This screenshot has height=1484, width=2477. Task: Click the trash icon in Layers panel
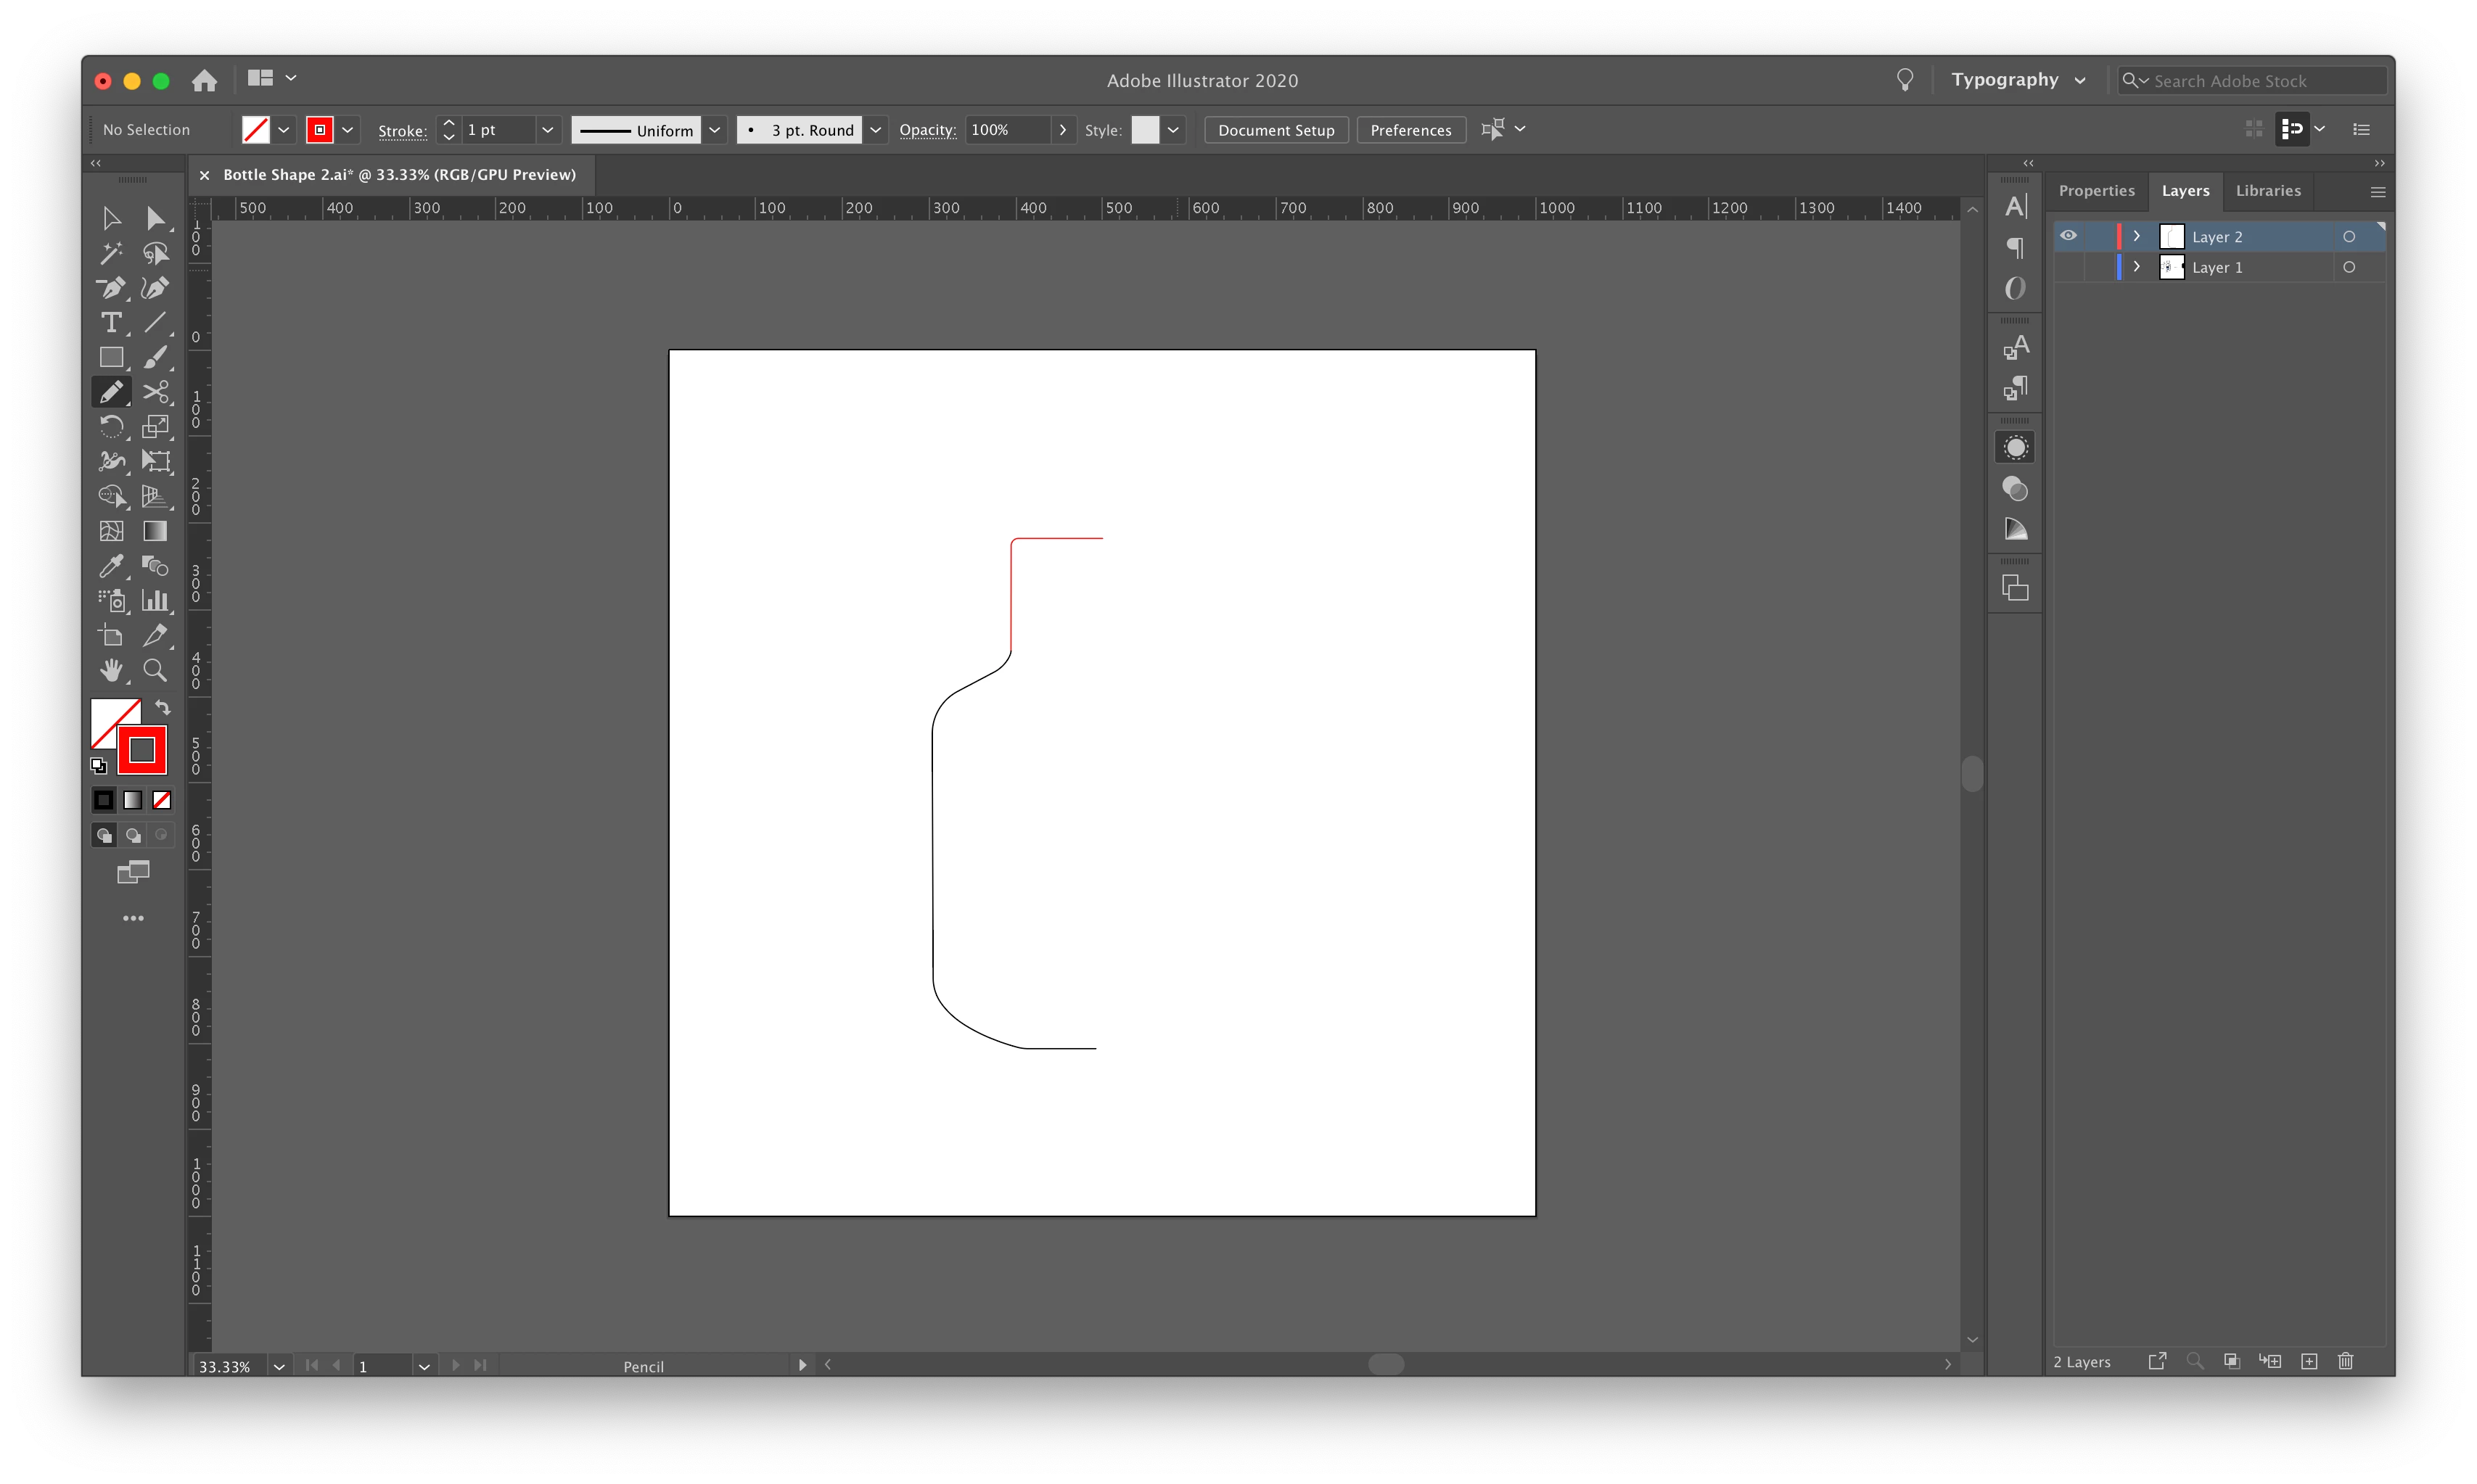[2345, 1361]
